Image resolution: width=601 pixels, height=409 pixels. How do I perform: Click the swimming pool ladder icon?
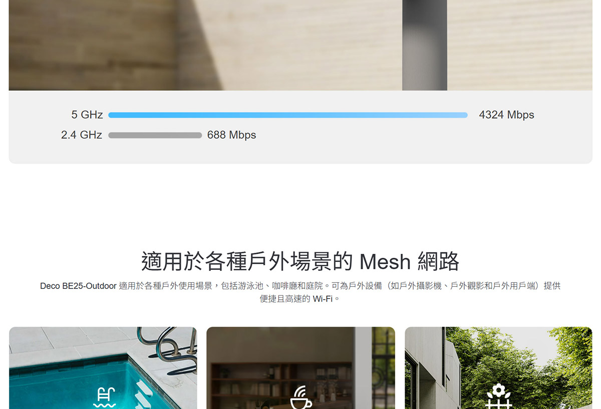tap(105, 398)
